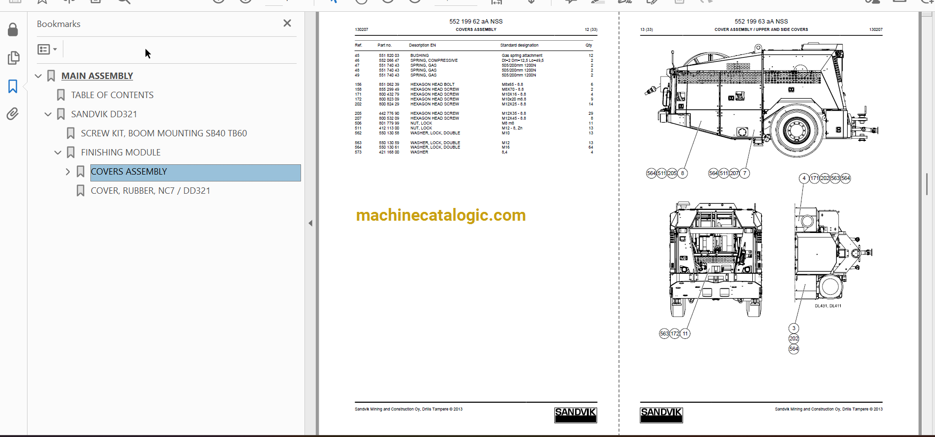Click the bookmark icon beside TABLE OF CONTENTS

click(61, 95)
